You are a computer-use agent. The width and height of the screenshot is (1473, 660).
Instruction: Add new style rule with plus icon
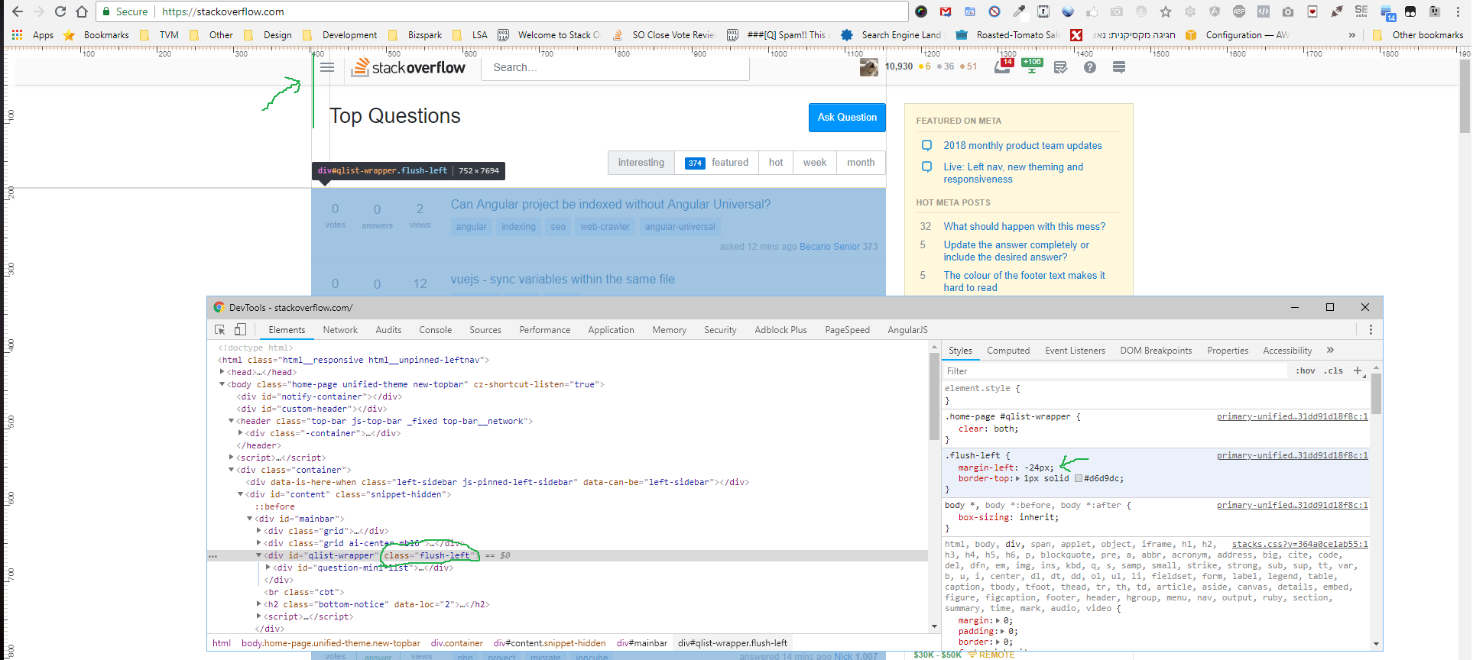(x=1358, y=370)
